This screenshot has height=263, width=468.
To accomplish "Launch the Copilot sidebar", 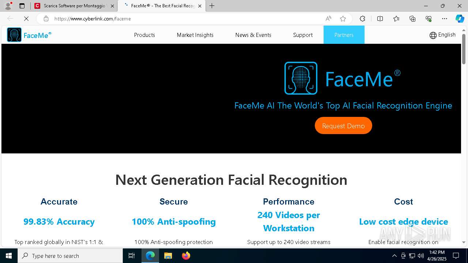I will (x=460, y=19).
